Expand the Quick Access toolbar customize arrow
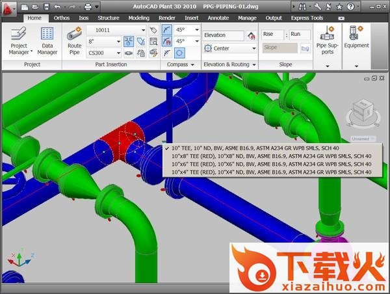 (x=97, y=7)
